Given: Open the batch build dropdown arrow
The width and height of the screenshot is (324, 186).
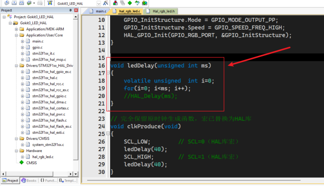Looking at the screenshot, I should click(34, 3).
